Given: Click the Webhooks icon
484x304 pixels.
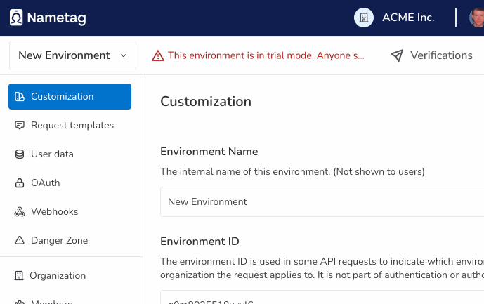Looking at the screenshot, I should click(20, 212).
